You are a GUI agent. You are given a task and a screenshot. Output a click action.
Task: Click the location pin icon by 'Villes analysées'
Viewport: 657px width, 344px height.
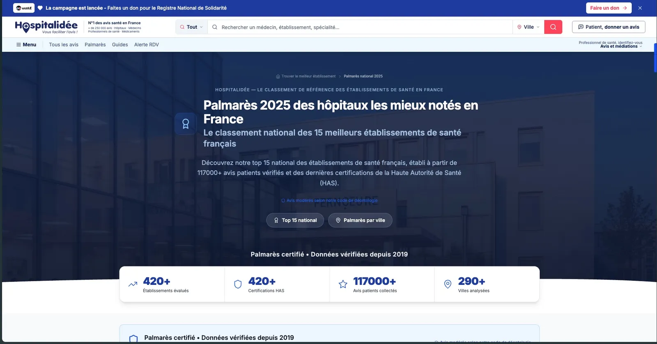tap(448, 284)
